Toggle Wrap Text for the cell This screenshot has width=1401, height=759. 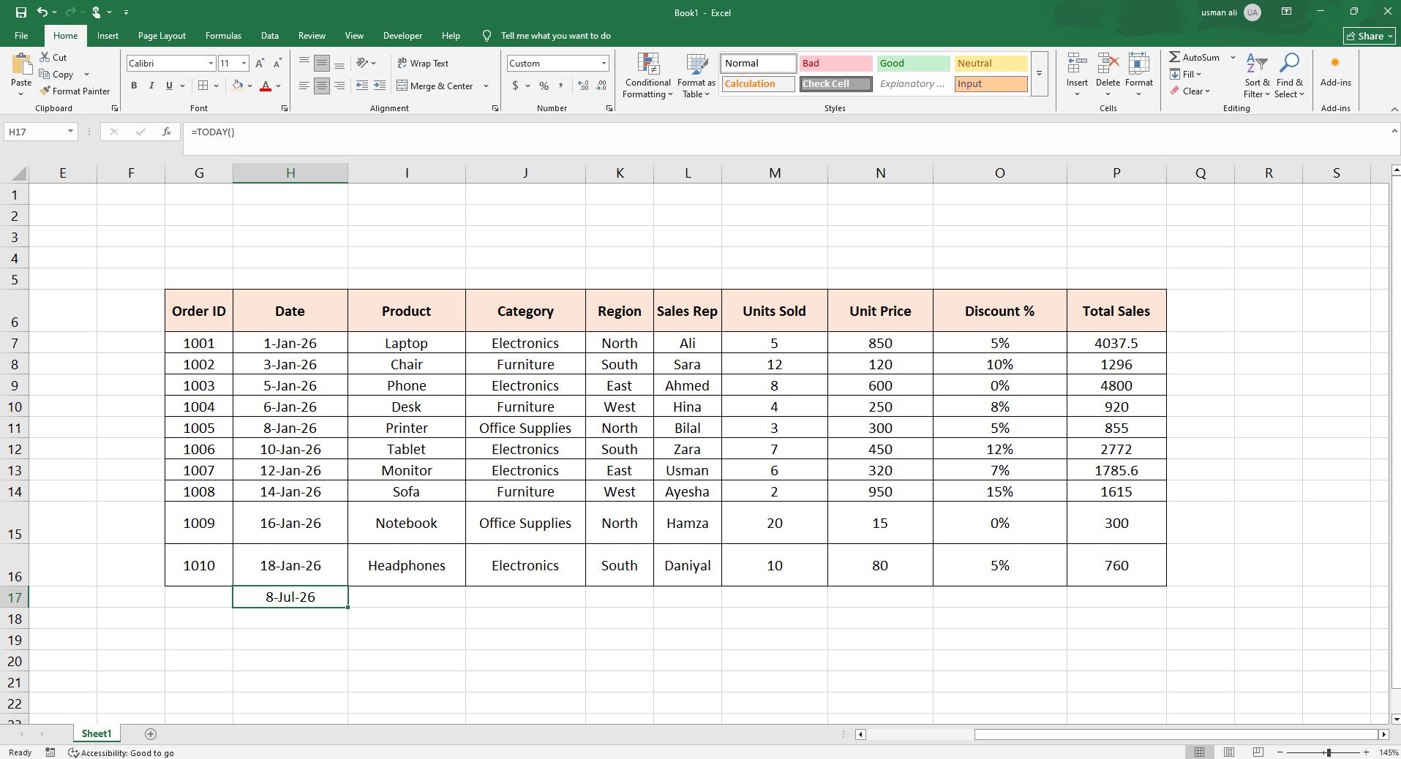pos(423,64)
